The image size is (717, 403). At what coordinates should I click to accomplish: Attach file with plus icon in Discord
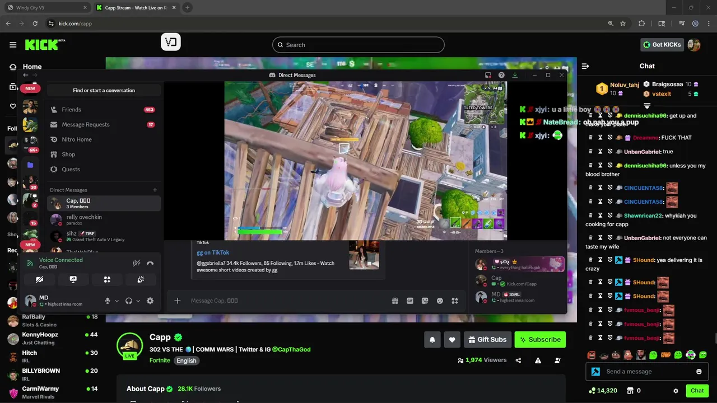coord(178,301)
